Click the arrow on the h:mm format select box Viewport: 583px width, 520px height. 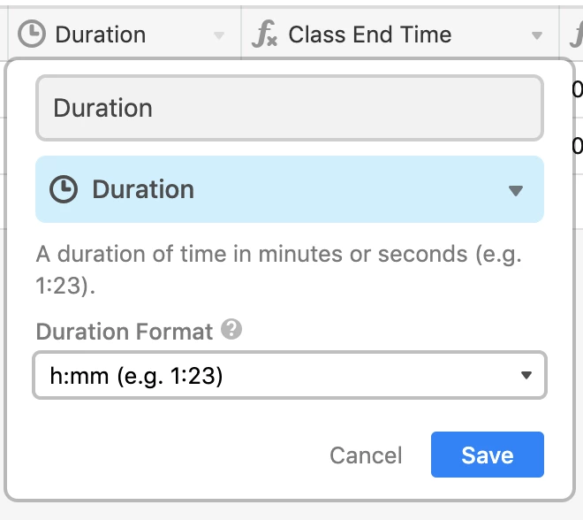pos(526,375)
